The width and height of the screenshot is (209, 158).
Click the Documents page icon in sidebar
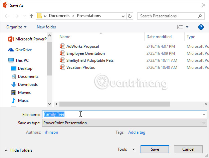click(x=14, y=76)
